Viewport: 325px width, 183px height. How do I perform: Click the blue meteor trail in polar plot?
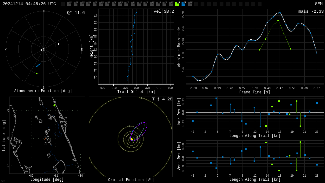(x=38, y=65)
